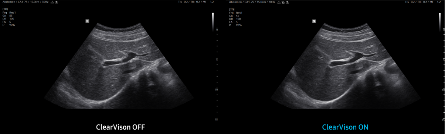Image resolution: width=445 pixels, height=134 pixels.
Task: Click the ClearVison OFF caption
Action: coord(120,127)
